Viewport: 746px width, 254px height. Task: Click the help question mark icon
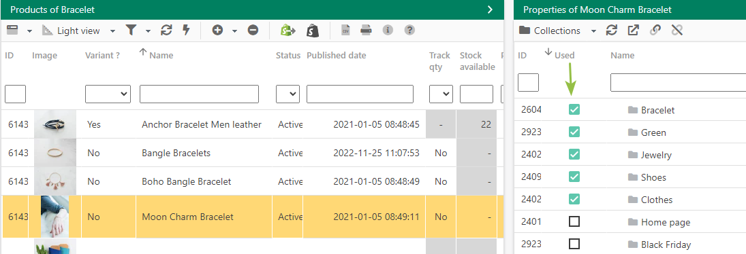(x=409, y=31)
